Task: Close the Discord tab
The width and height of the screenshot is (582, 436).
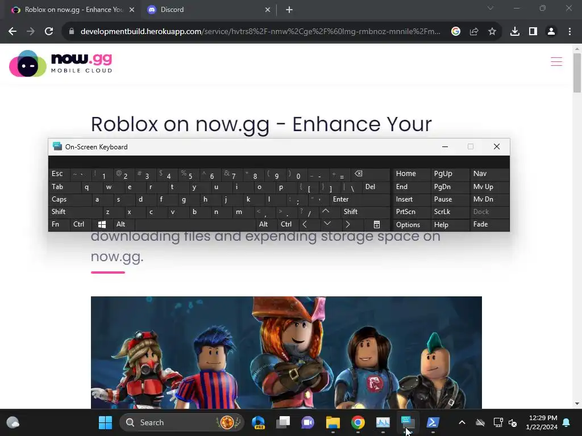Action: (268, 10)
